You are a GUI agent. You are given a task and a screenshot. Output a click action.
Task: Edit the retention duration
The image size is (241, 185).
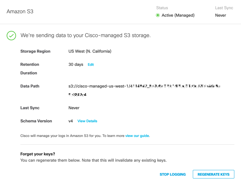91,65
